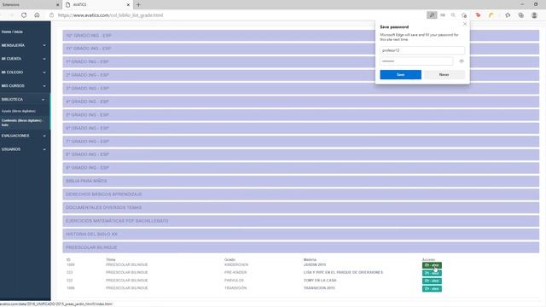Click the PRE-KINDER grade cell
The width and height of the screenshot is (546, 307).
coord(235,273)
